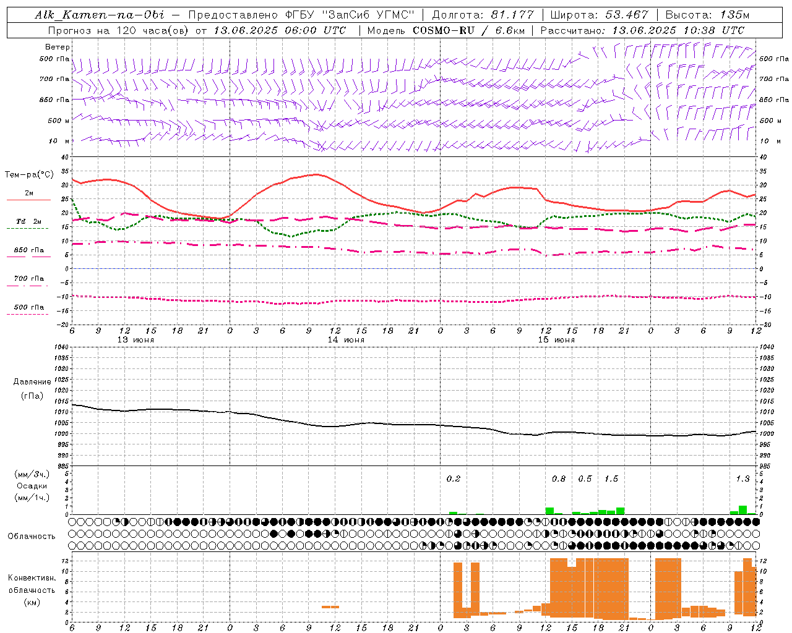Click the '14 июня' date label
Image resolution: width=792 pixels, height=633 pixels.
pos(346,340)
